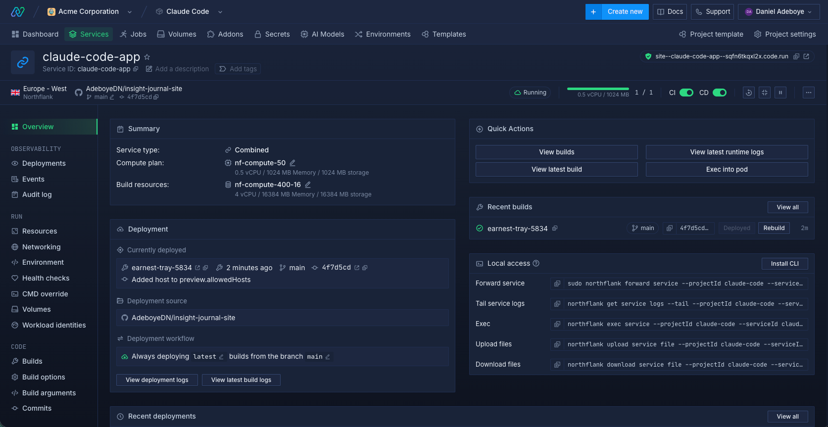Pause the service

(x=780, y=93)
